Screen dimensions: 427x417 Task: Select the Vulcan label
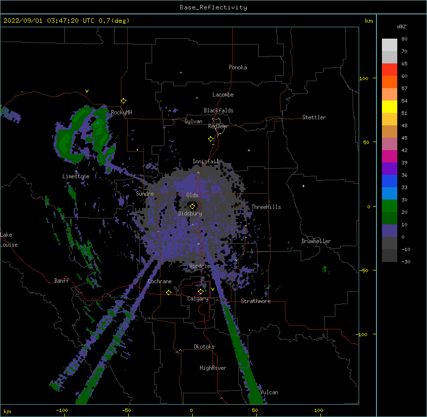point(269,392)
